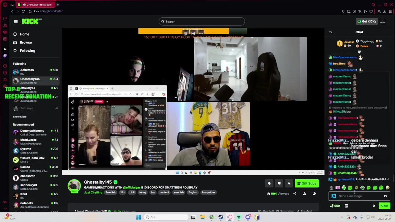Open user profile avatar menu

(x=383, y=21)
